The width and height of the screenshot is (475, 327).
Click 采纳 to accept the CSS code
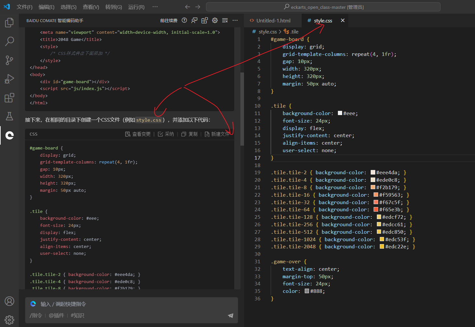point(166,134)
